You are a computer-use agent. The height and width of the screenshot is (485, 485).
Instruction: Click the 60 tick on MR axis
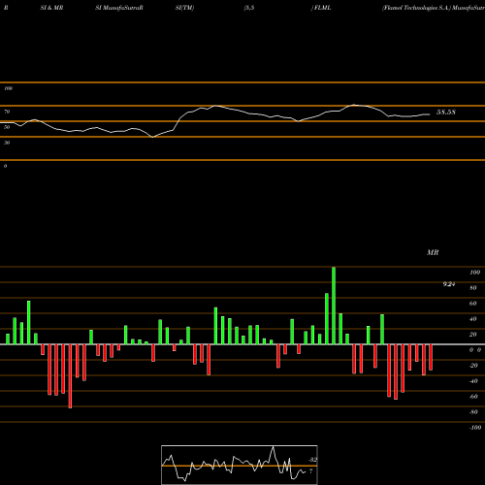pos(473,304)
